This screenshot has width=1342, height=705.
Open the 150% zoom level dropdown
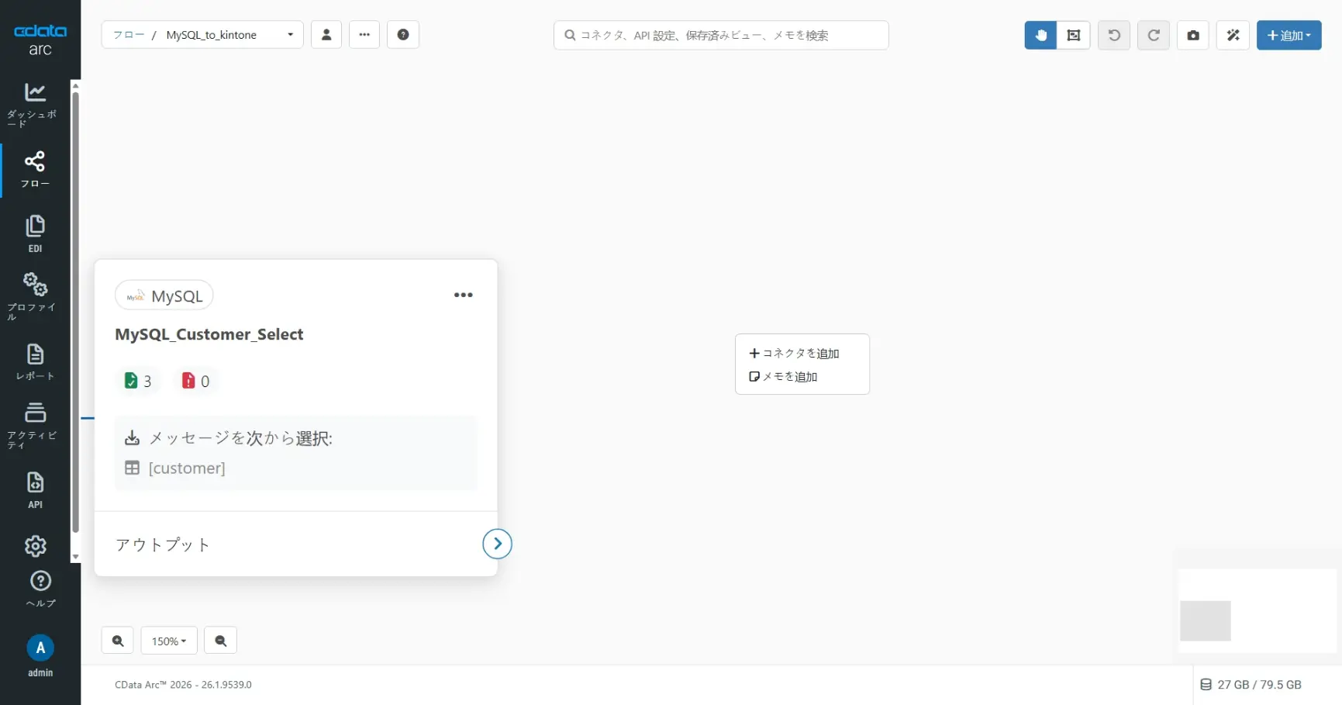(169, 641)
